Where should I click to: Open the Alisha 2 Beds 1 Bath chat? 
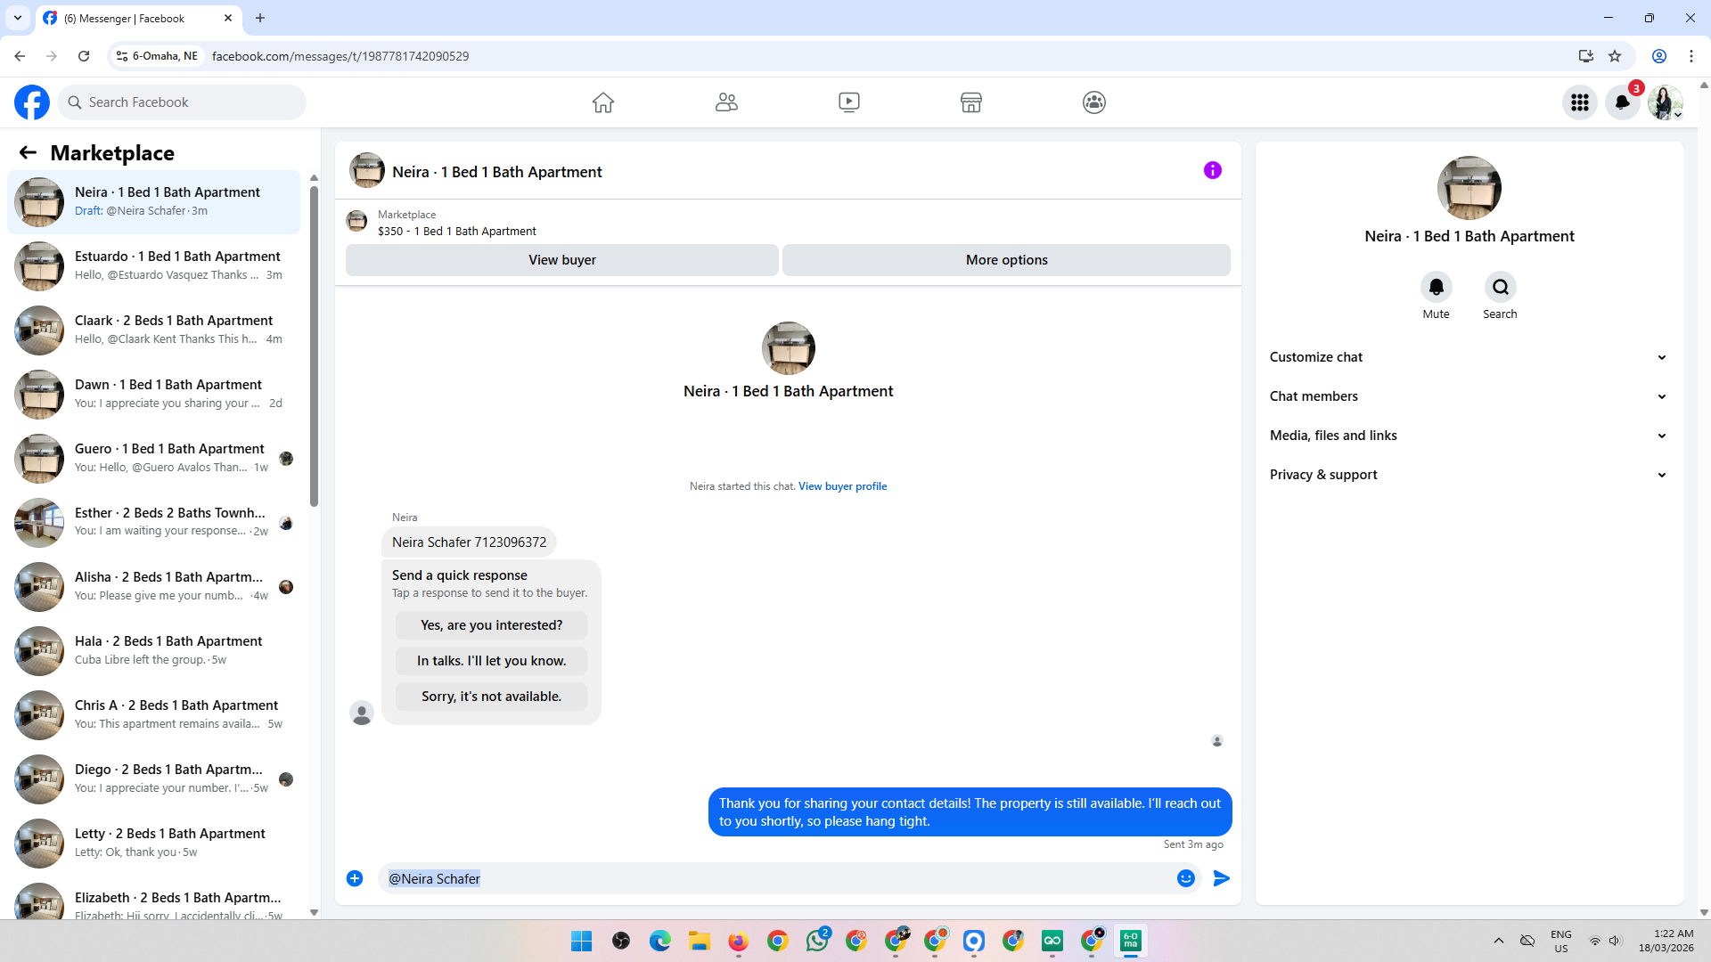(x=153, y=587)
